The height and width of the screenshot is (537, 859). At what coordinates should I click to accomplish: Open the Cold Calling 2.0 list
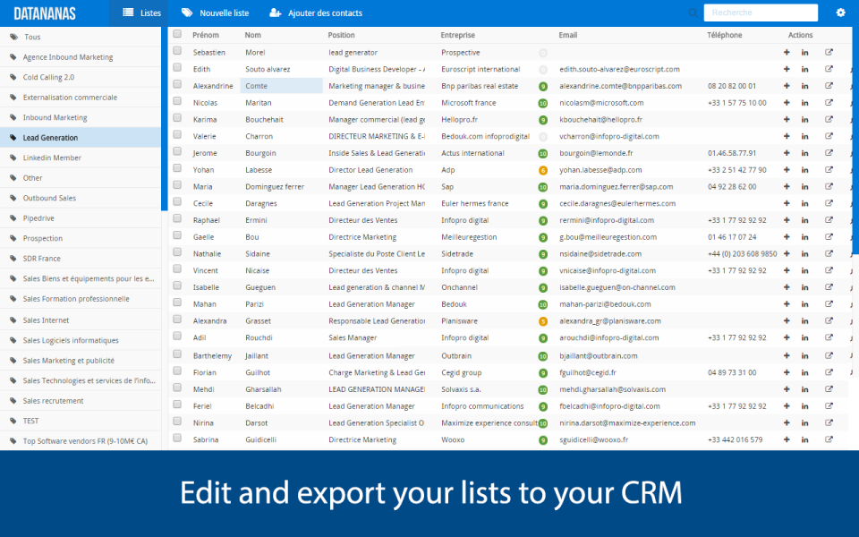pyautogui.click(x=48, y=77)
